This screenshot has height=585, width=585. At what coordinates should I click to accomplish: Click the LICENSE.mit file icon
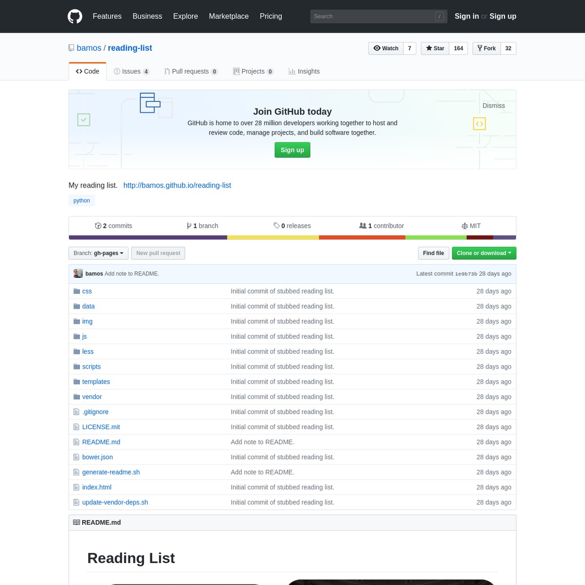[x=76, y=427]
